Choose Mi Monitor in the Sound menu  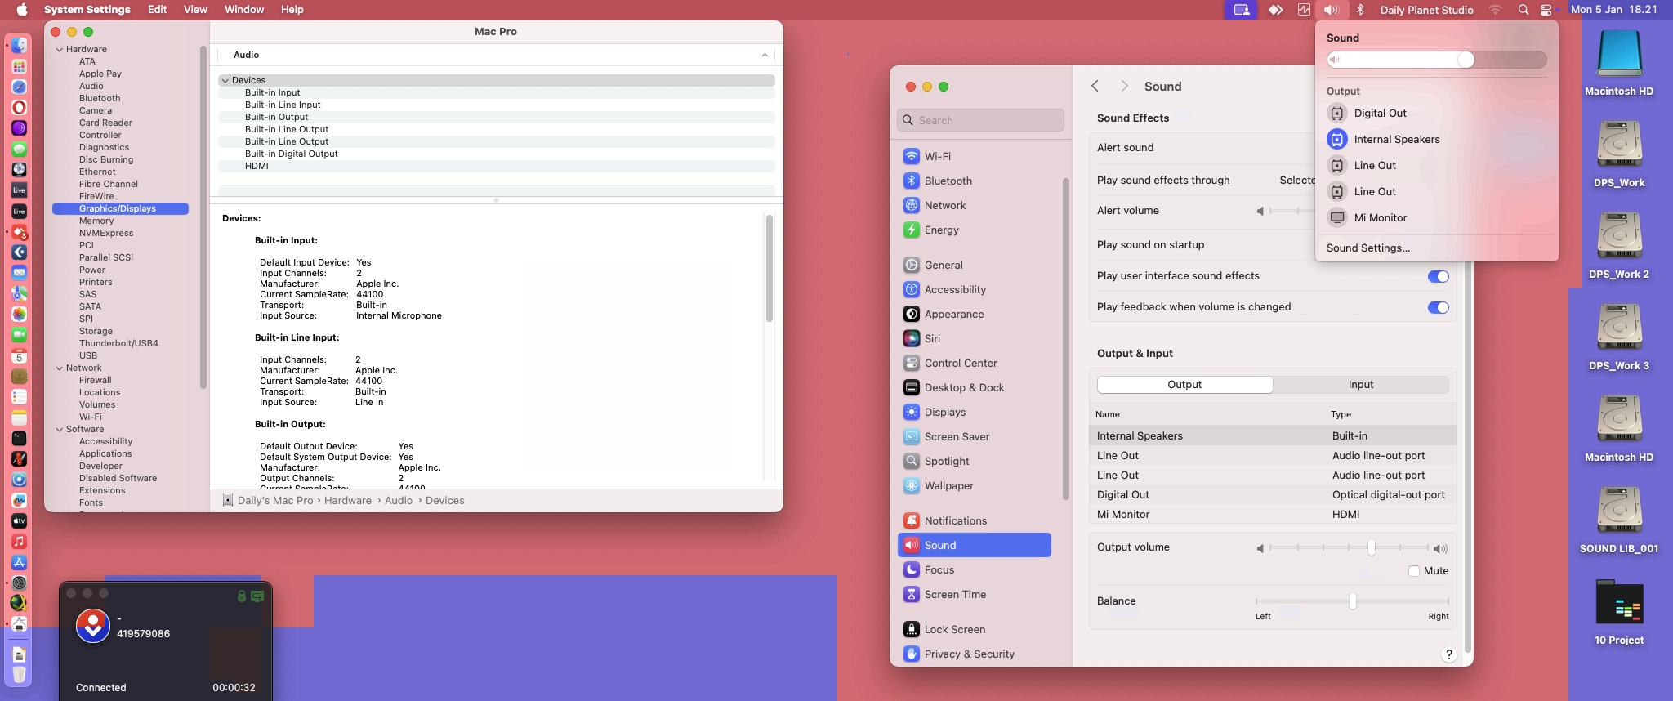tap(1436, 217)
